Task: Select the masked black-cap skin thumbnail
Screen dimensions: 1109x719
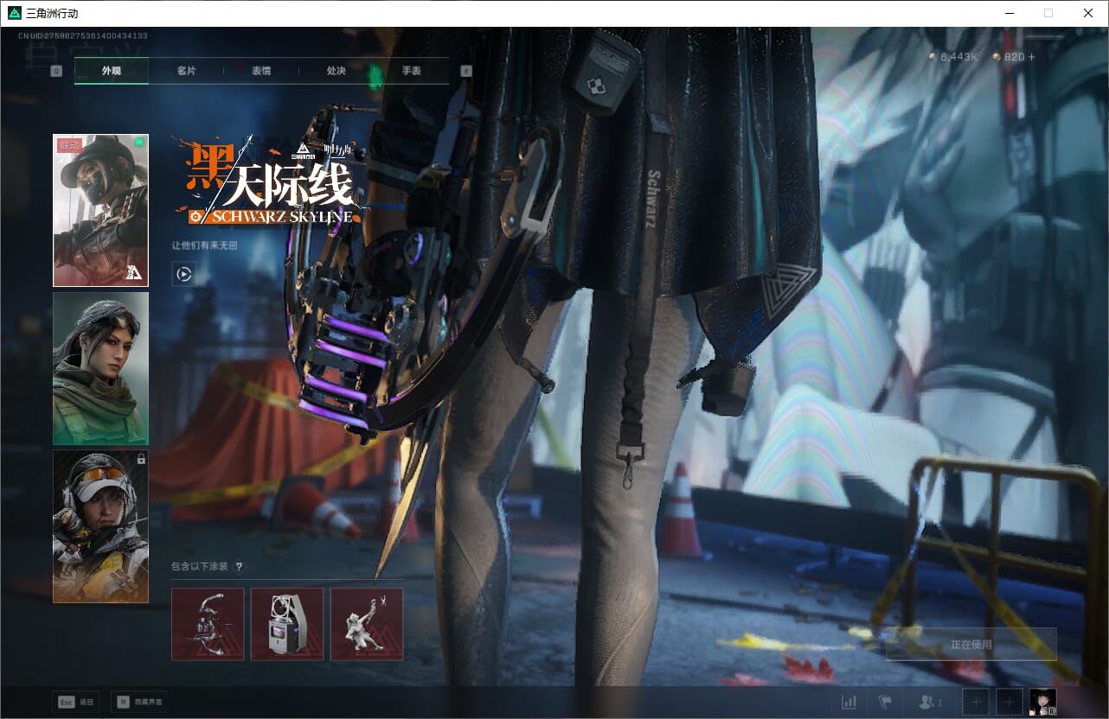Action: 100,210
